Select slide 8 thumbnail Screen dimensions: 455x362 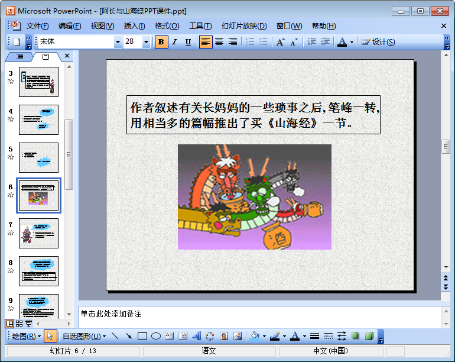[x=38, y=271]
